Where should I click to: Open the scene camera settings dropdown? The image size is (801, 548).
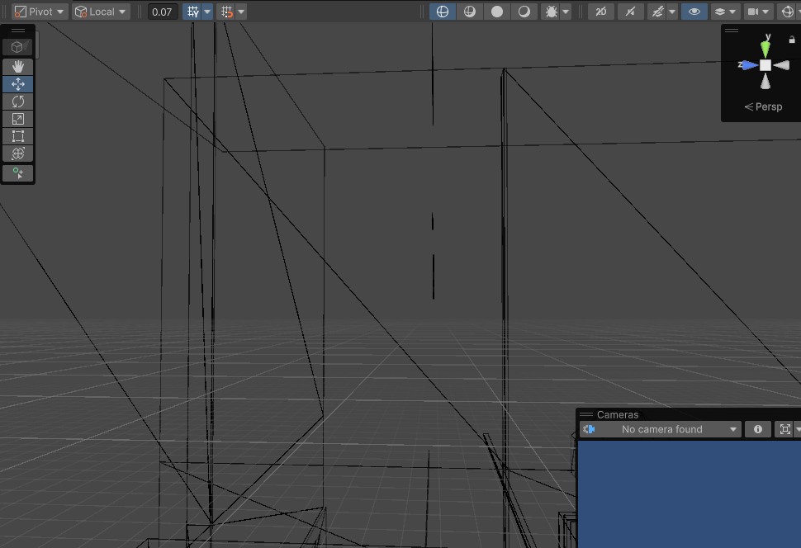tap(758, 12)
